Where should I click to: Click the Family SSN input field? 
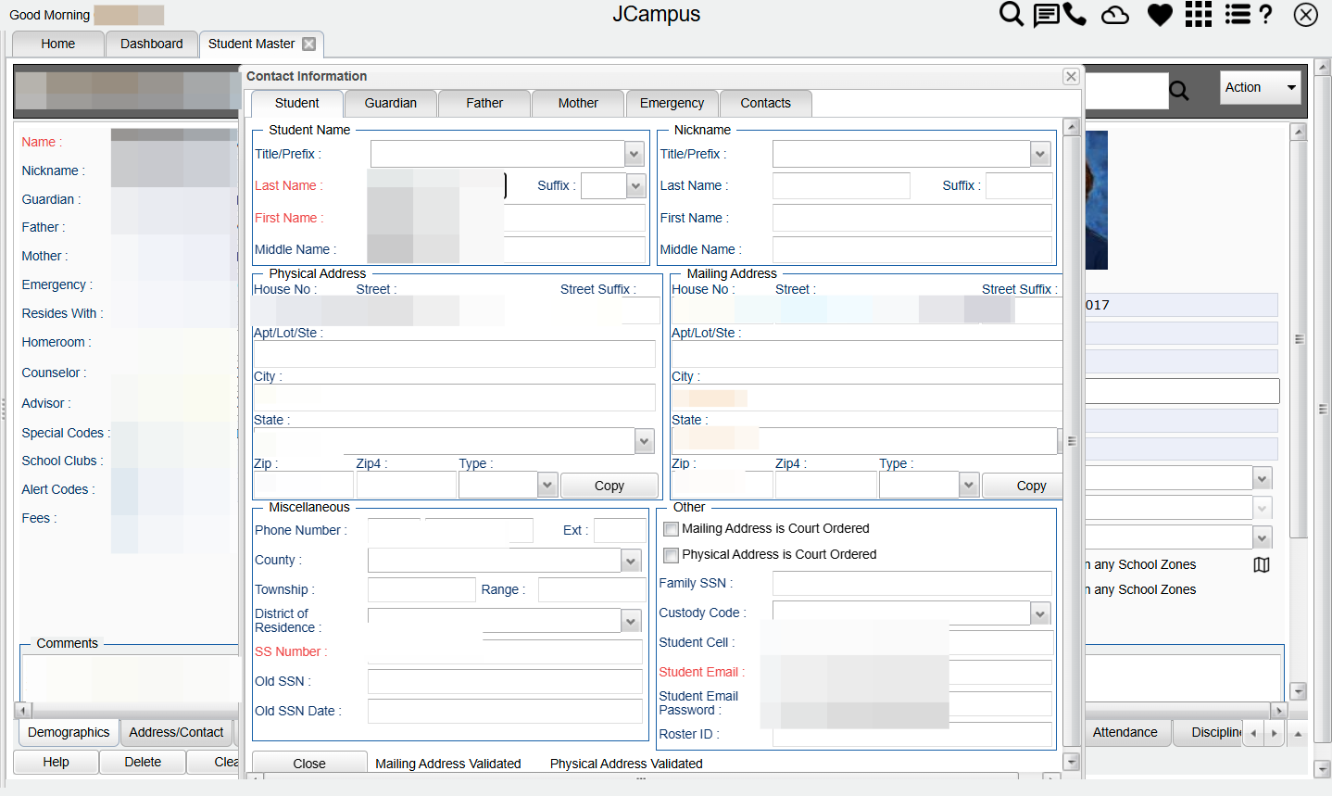(912, 583)
